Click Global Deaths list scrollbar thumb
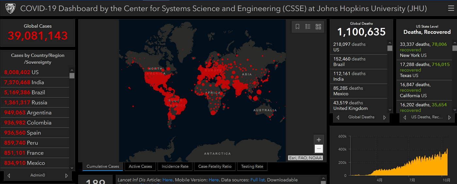The height and width of the screenshot is (184, 457). point(390,48)
